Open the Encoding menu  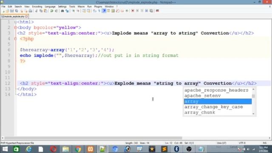[x=37, y=7]
